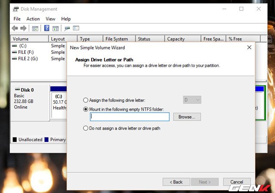The width and height of the screenshot is (275, 193).
Task: Click the Show/Hide Action Pane icon
Action: click(x=55, y=28)
